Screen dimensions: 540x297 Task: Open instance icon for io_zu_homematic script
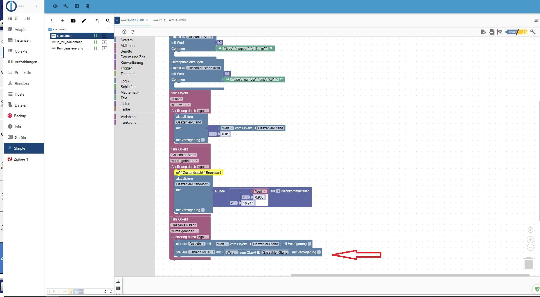[105, 42]
